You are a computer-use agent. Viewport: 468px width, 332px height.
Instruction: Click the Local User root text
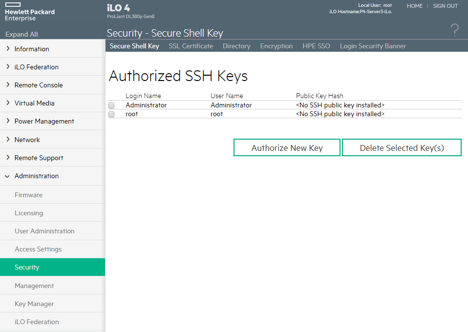(x=375, y=5)
